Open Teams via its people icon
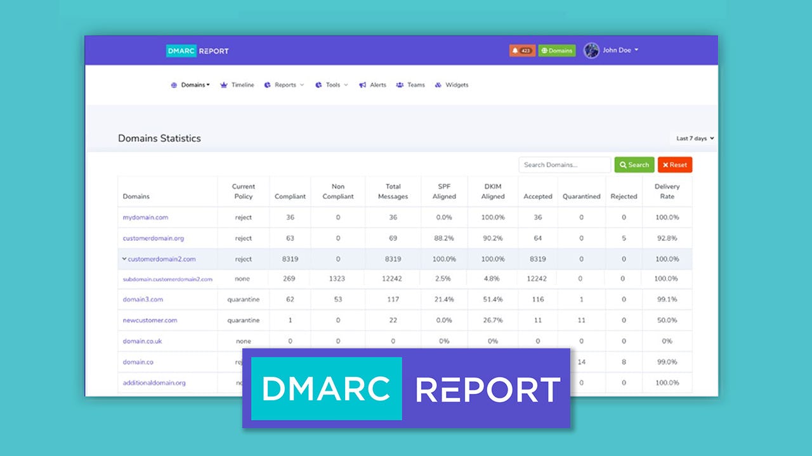 (x=399, y=84)
